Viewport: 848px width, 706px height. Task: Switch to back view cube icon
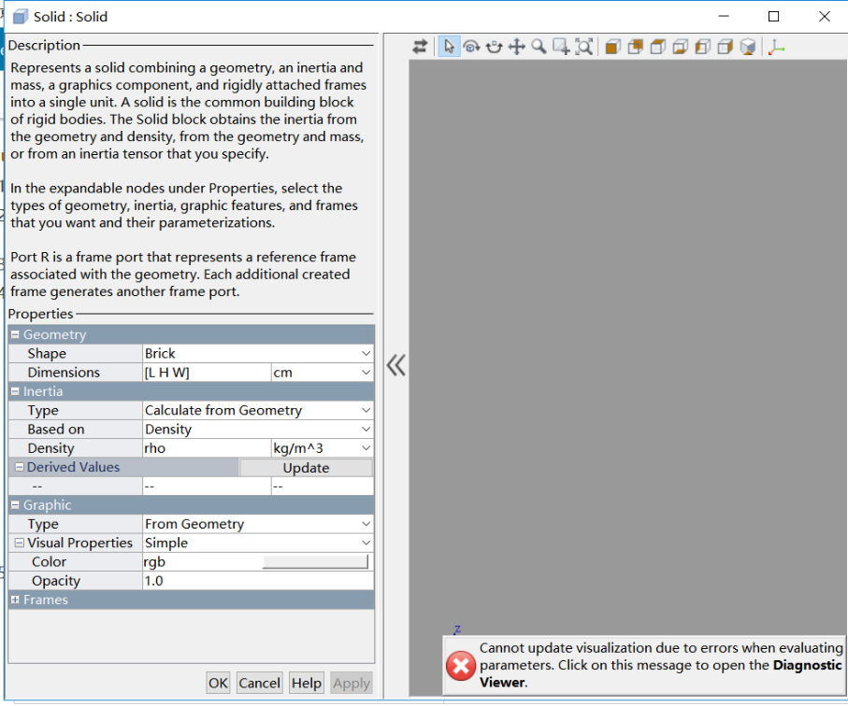point(636,47)
